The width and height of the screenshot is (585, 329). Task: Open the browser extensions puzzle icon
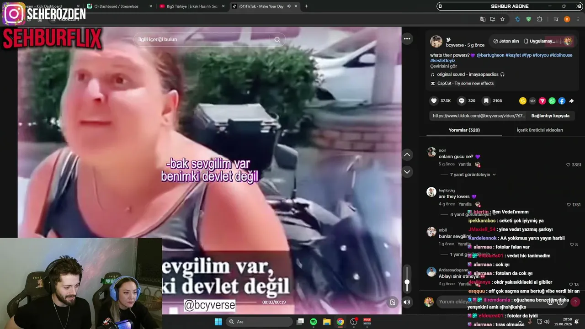click(x=540, y=19)
